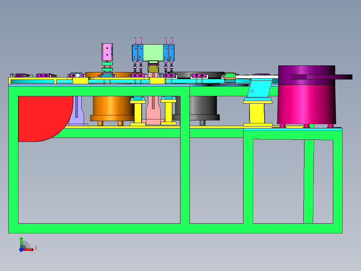Viewport: 361px width, 271px height.
Task: Click the X label of the triad
Action: point(36,248)
